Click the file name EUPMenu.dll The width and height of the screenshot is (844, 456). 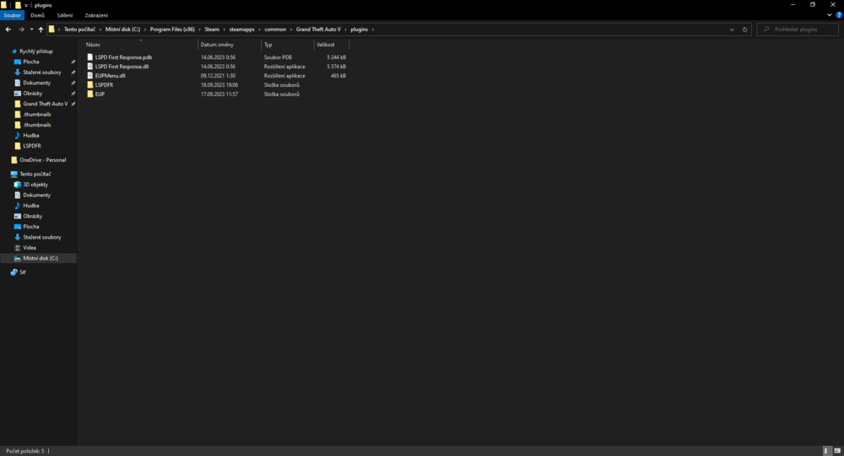pos(111,76)
